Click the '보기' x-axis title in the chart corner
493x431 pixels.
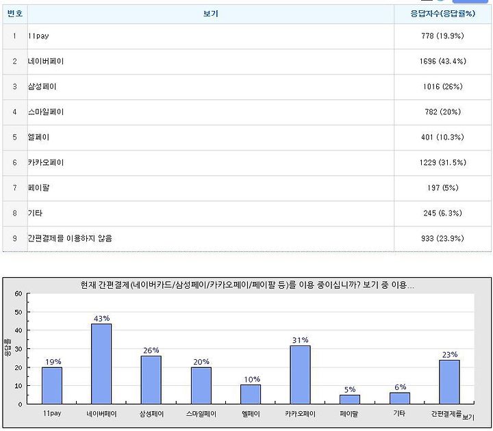[468, 417]
